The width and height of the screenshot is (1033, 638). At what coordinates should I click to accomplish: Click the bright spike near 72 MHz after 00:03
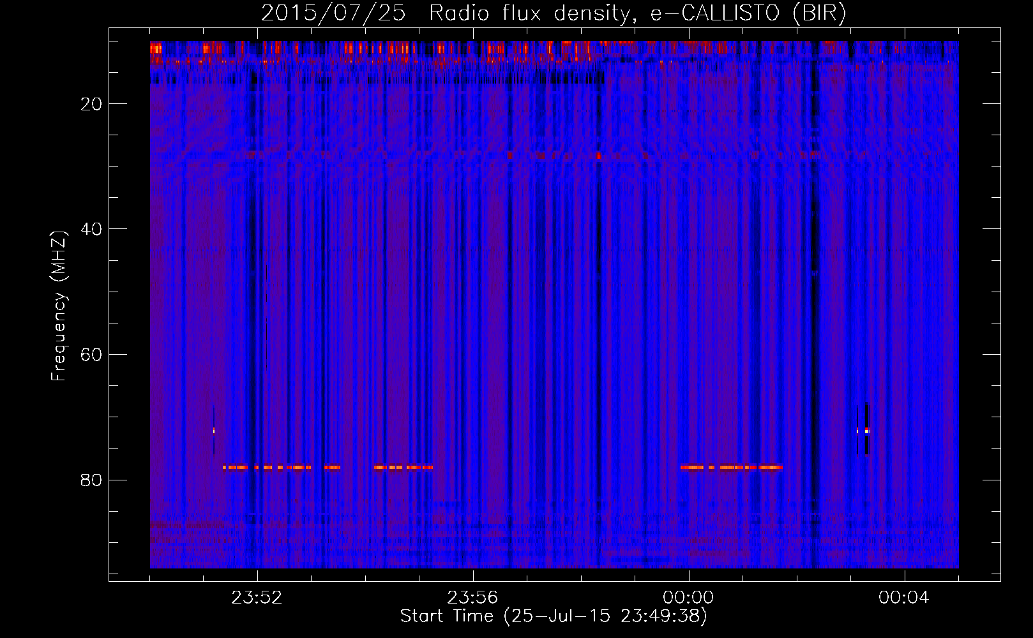pyautogui.click(x=866, y=431)
